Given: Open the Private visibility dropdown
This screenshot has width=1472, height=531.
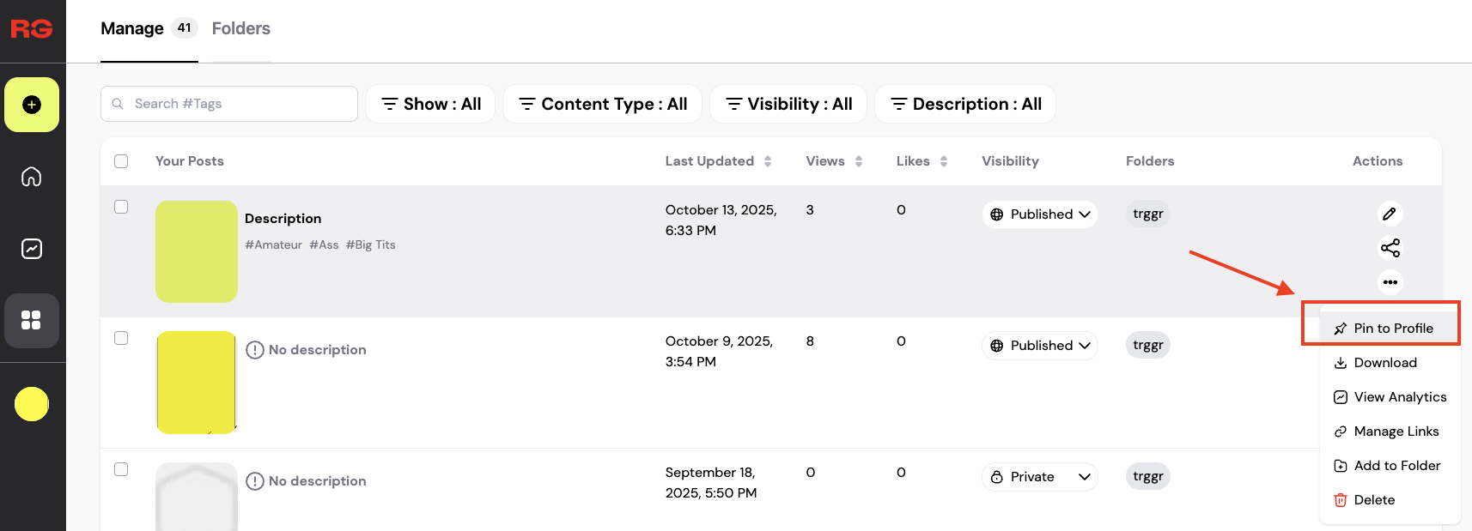Looking at the screenshot, I should [x=1039, y=477].
